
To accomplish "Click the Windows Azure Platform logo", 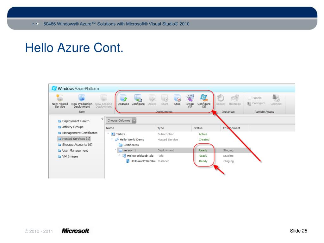I will tap(75, 89).
